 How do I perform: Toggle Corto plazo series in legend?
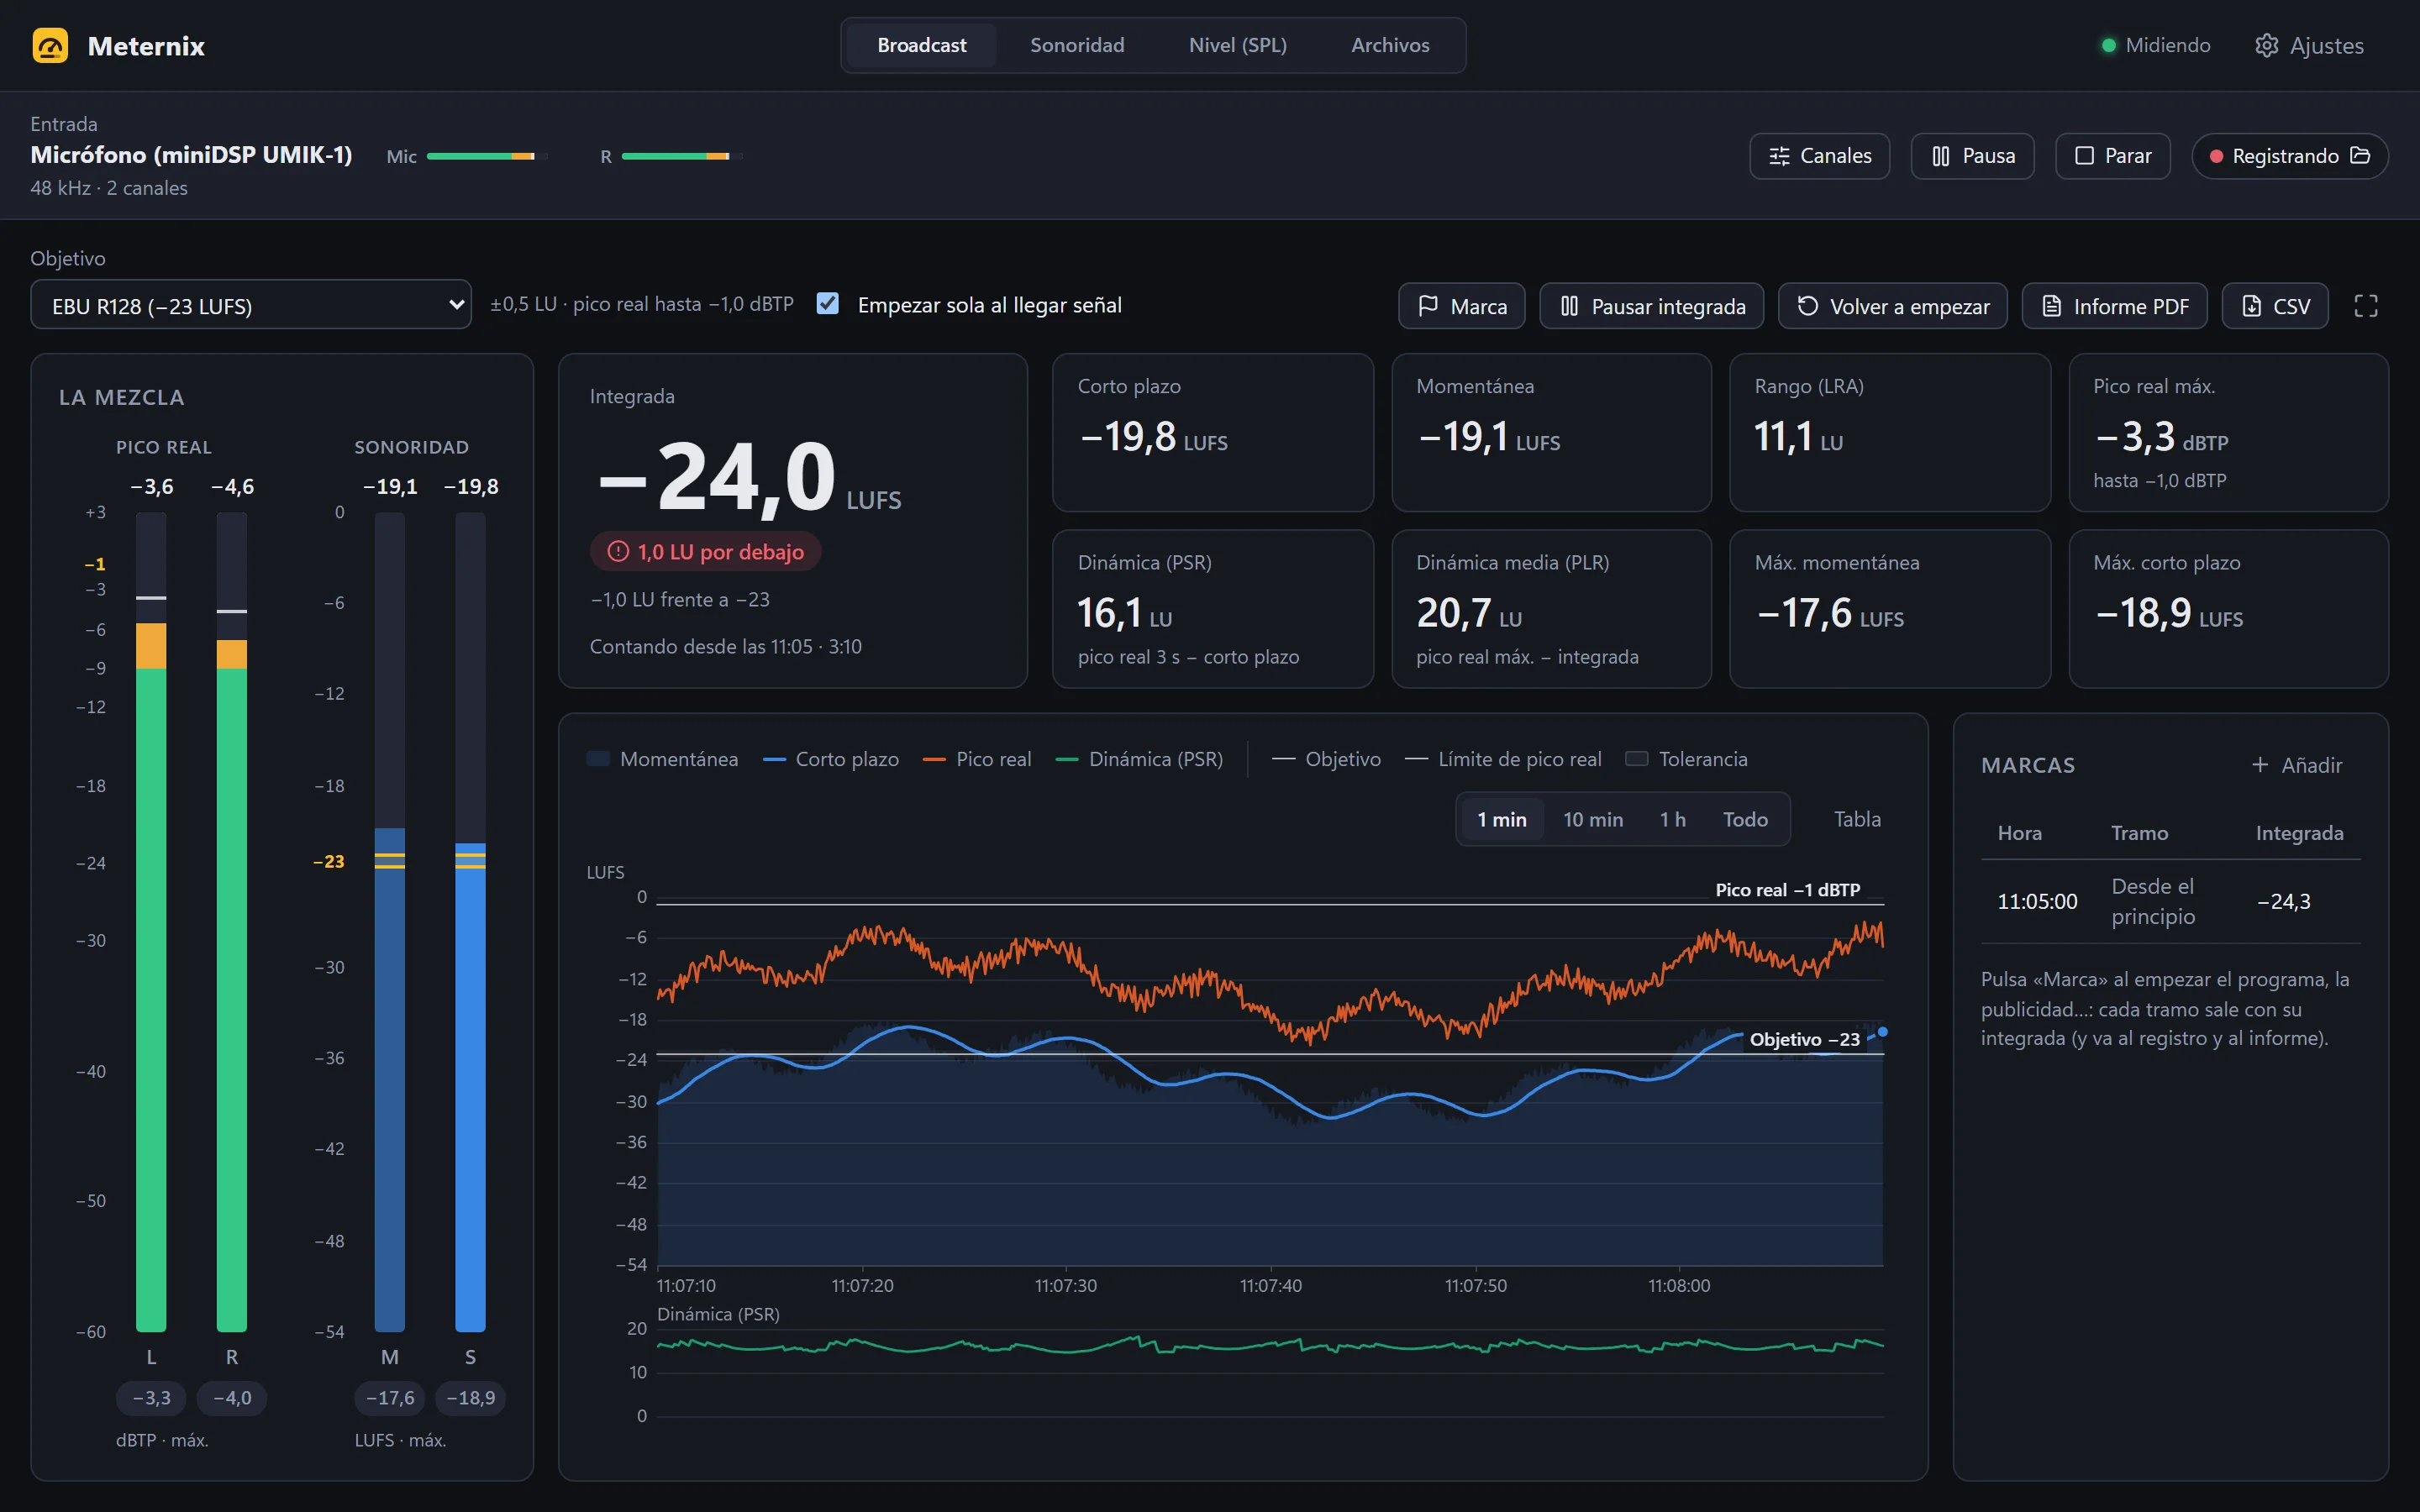(830, 759)
